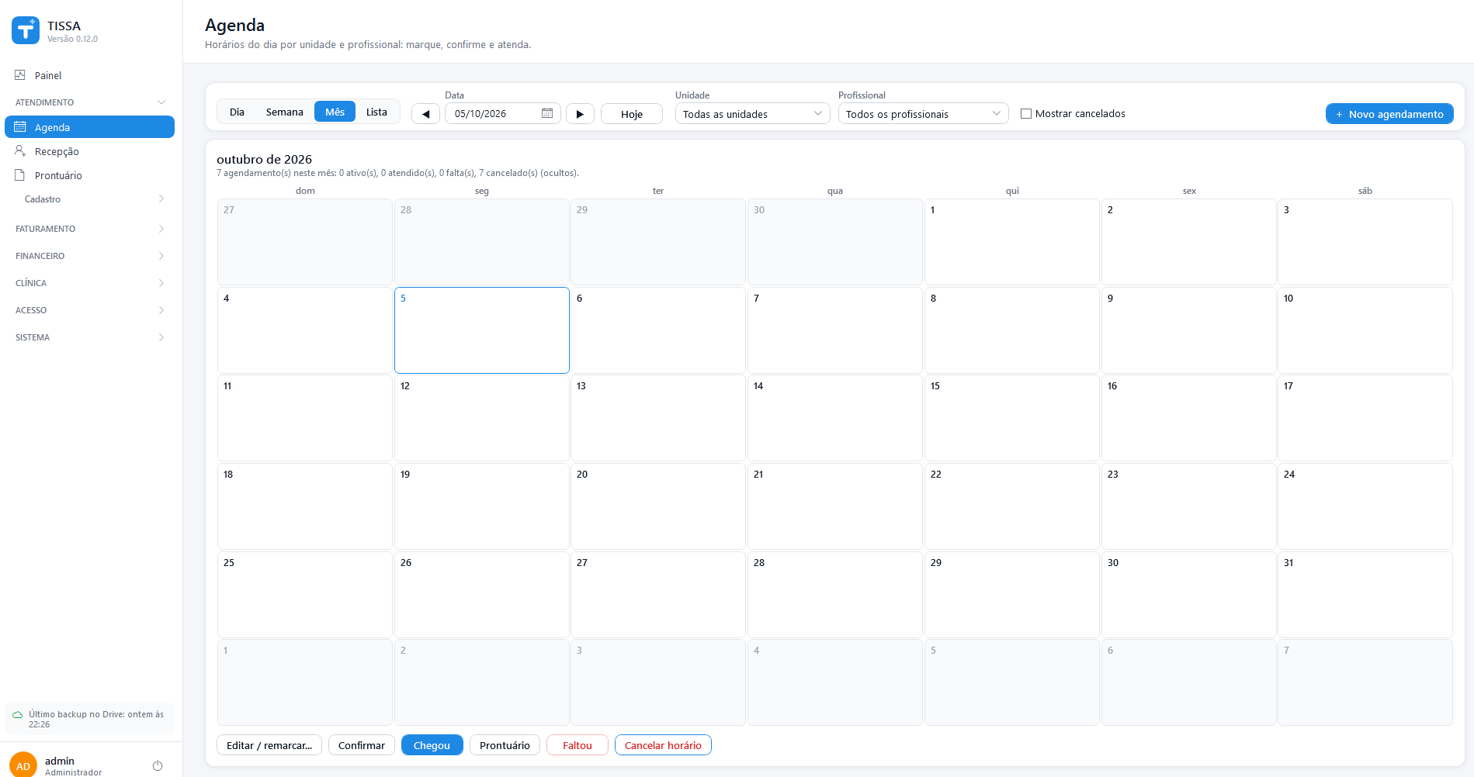Click the logout power icon
Image resolution: width=1474 pixels, height=777 pixels.
[158, 765]
